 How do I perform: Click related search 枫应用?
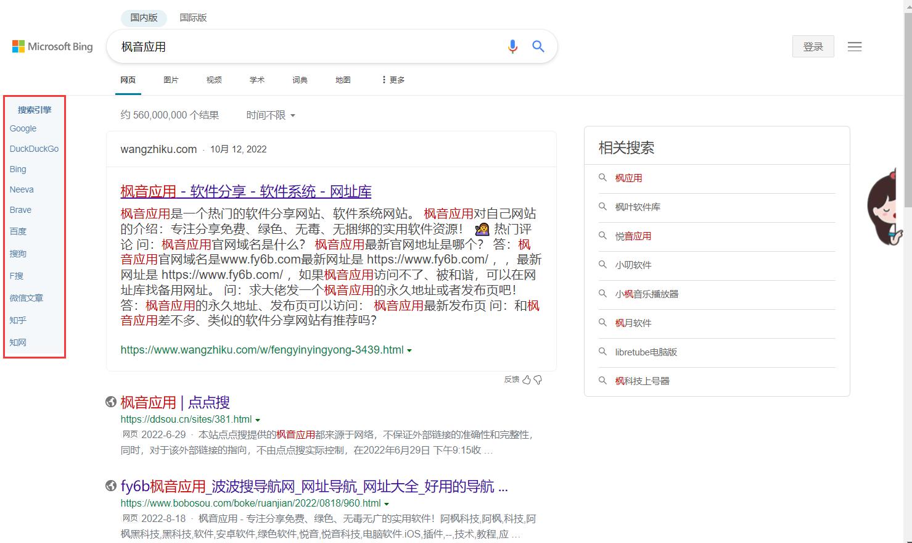coord(628,178)
